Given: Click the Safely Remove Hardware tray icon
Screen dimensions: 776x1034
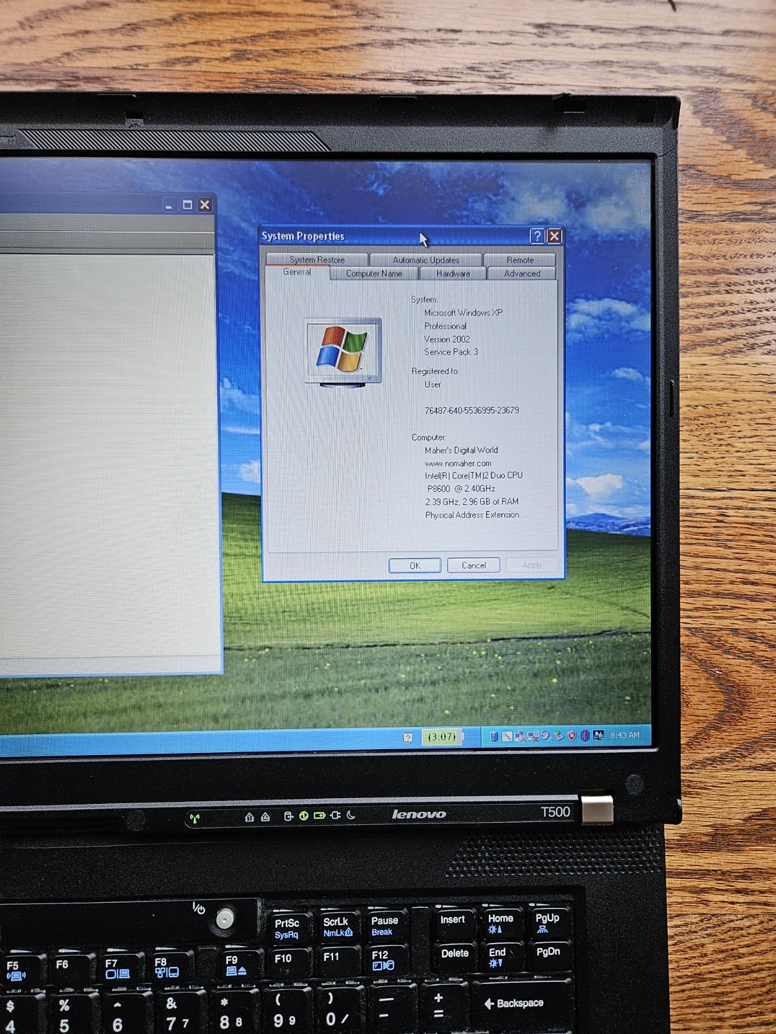Looking at the screenshot, I should (559, 736).
